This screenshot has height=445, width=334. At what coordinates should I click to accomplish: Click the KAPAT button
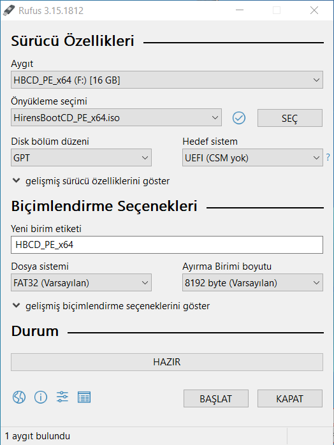290,398
